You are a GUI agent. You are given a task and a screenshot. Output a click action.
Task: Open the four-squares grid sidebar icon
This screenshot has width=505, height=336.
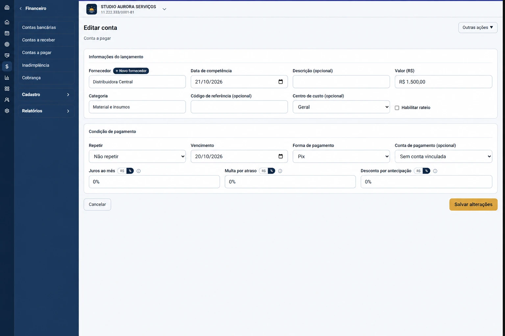pyautogui.click(x=7, y=89)
